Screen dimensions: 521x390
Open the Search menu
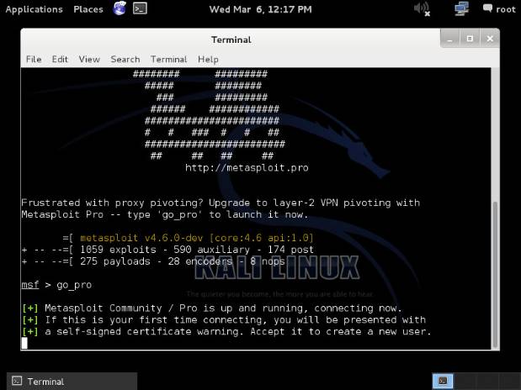coord(125,60)
